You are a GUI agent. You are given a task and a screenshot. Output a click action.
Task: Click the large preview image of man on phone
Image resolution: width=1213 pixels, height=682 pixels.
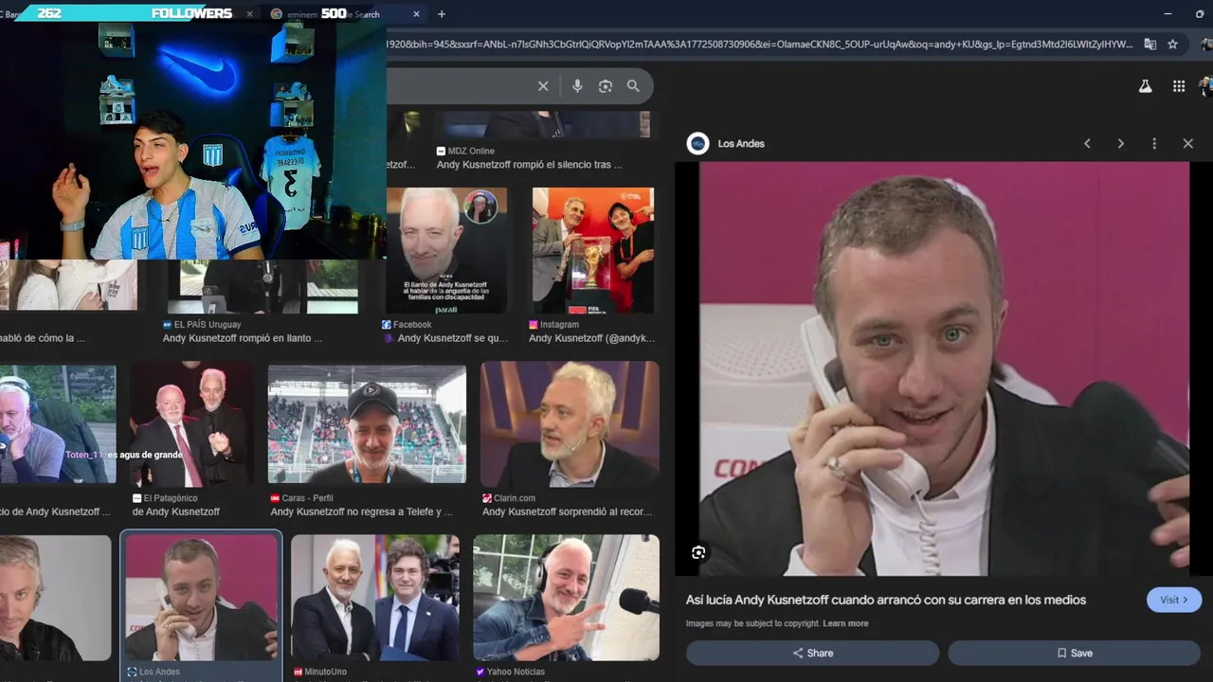click(x=944, y=368)
